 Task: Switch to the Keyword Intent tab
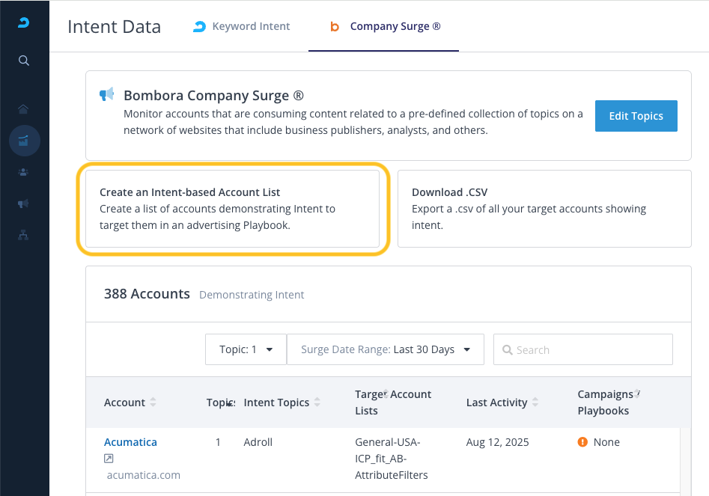[242, 26]
